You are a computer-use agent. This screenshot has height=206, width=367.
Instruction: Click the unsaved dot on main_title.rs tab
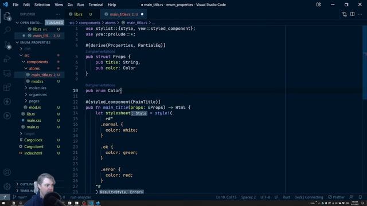(x=142, y=14)
